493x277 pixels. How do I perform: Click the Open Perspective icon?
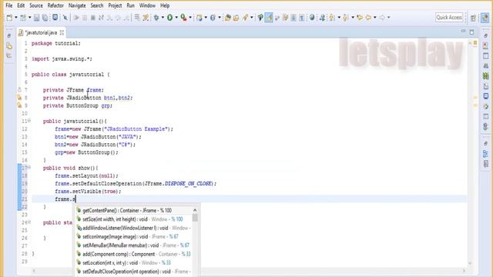coord(473,18)
